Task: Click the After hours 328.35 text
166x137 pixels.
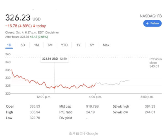Action: [x=17, y=37]
